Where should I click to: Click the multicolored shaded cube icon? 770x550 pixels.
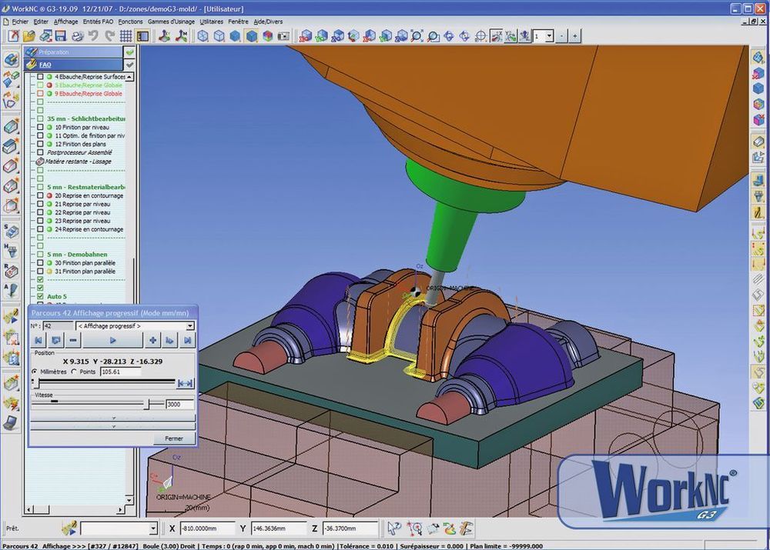click(267, 36)
